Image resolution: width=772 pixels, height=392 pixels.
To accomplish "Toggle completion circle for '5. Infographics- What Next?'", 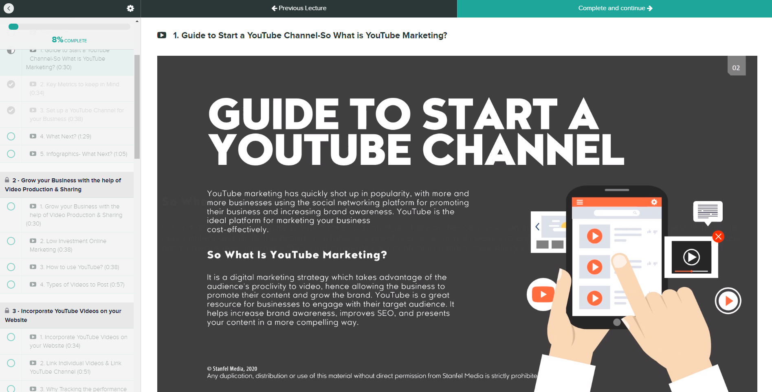I will 11,154.
